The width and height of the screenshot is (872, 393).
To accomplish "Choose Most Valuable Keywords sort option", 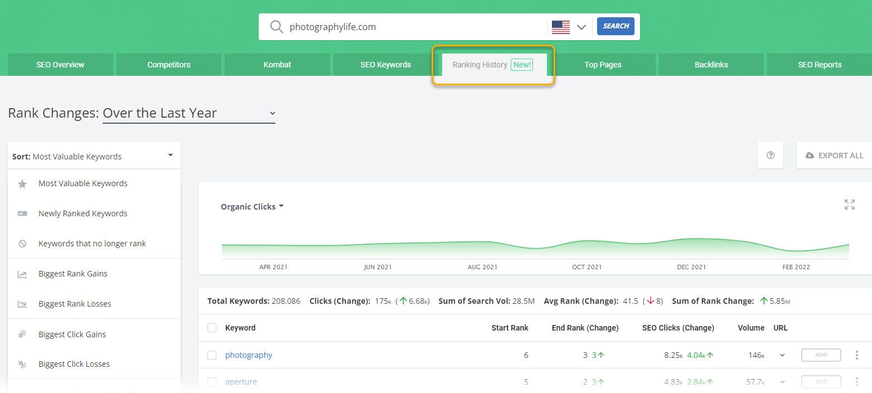I will (94, 183).
